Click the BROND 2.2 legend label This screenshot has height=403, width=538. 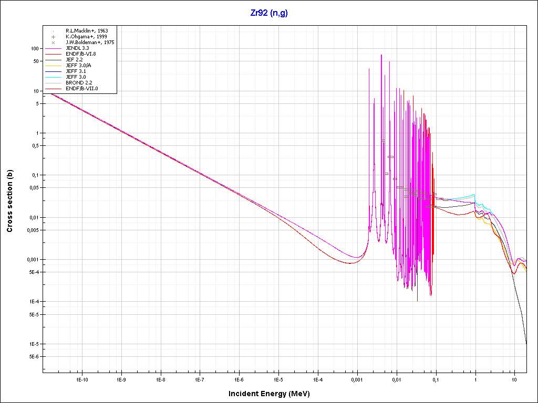79,83
